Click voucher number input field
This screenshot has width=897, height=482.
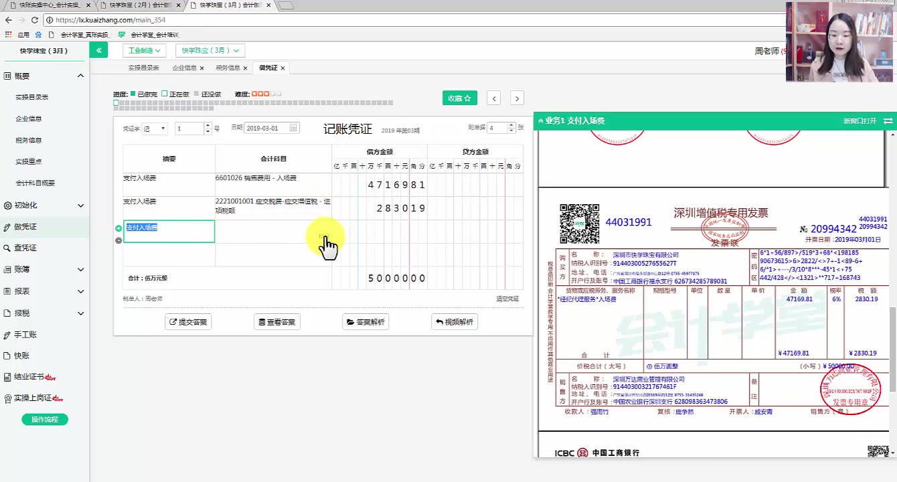click(x=190, y=129)
